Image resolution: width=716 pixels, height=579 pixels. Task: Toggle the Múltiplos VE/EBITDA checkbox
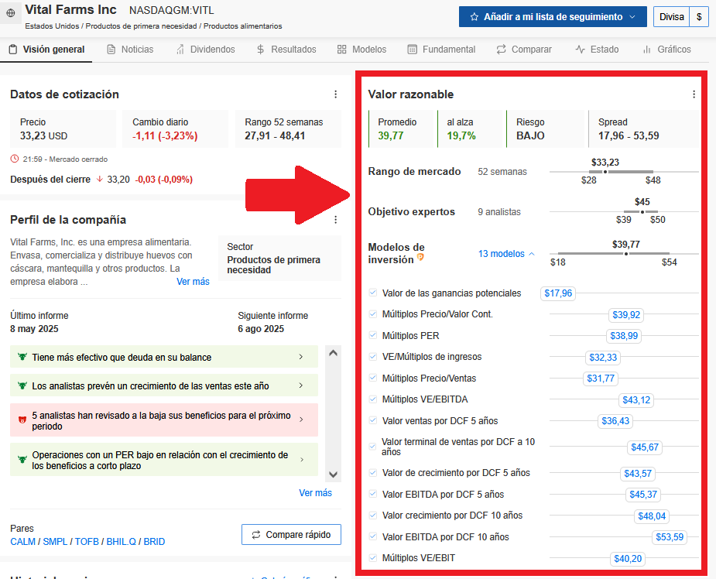[372, 399]
